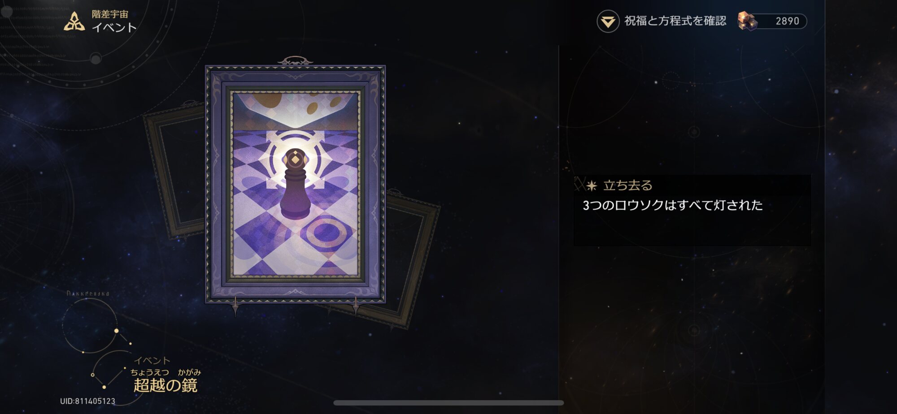Tap the cosmic fragments cube currency icon
This screenshot has width=897, height=414.
pos(747,21)
